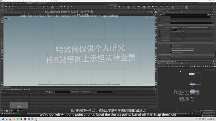Open the Group field dropdown arrow
The image size is (216, 121).
point(211,17)
